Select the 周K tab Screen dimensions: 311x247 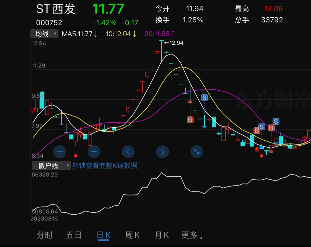132,235
